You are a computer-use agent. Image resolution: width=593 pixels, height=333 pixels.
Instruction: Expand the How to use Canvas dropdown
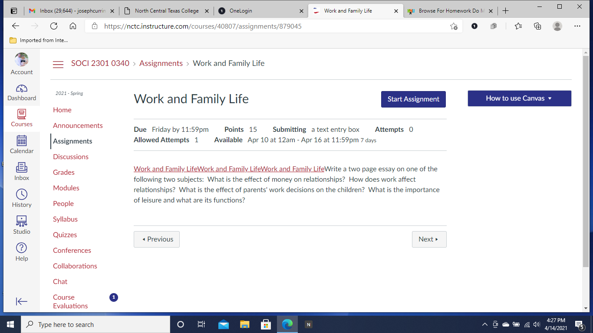(519, 98)
